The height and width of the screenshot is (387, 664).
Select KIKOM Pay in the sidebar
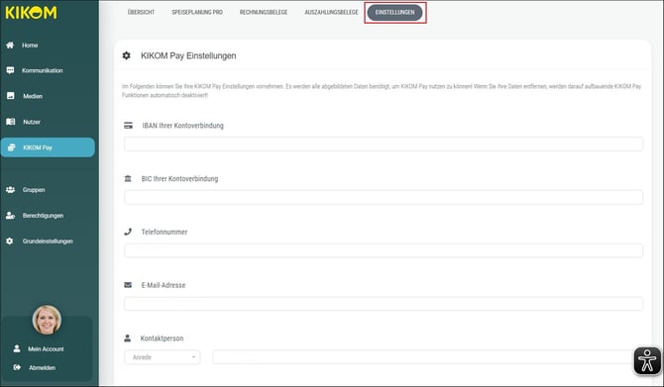[x=48, y=147]
